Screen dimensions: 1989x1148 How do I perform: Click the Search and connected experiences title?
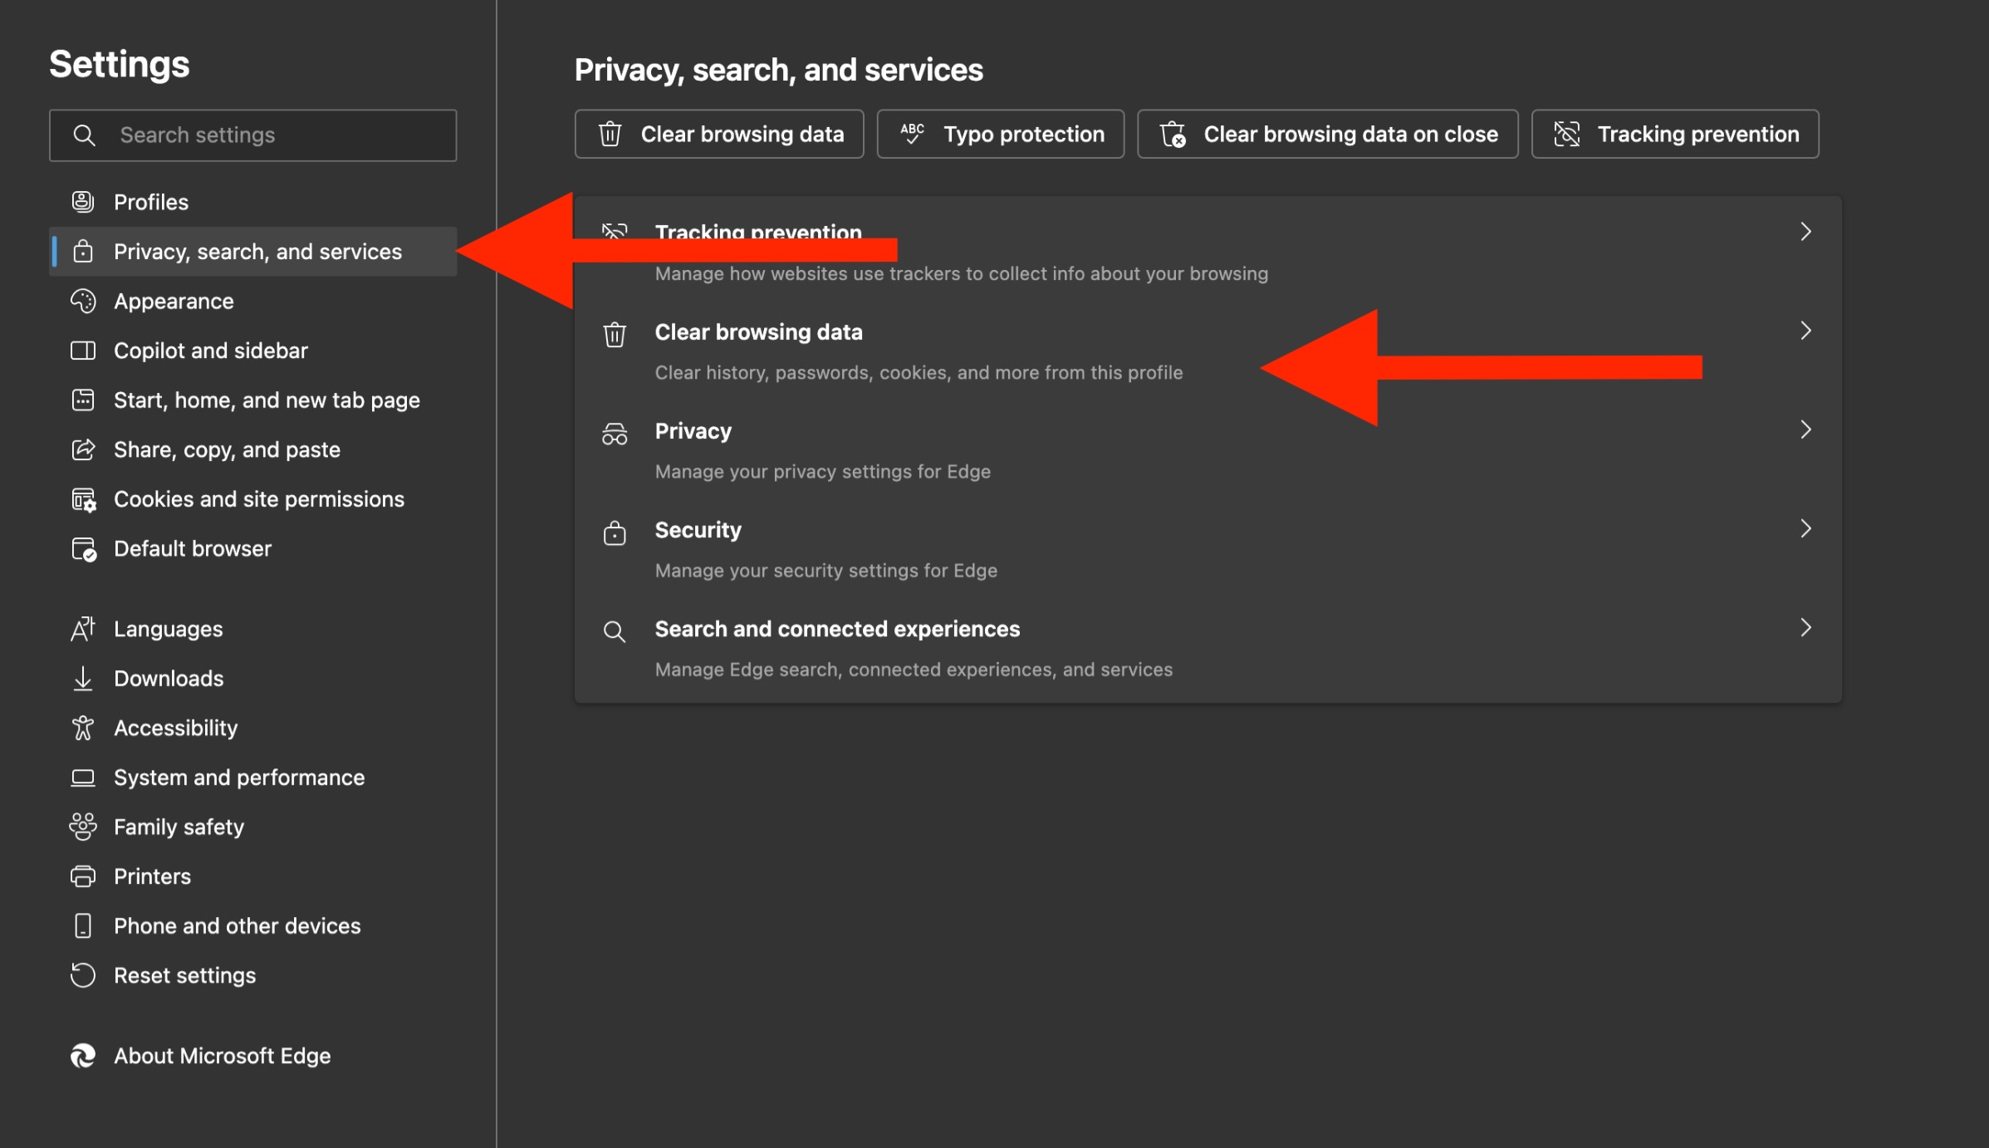837,629
